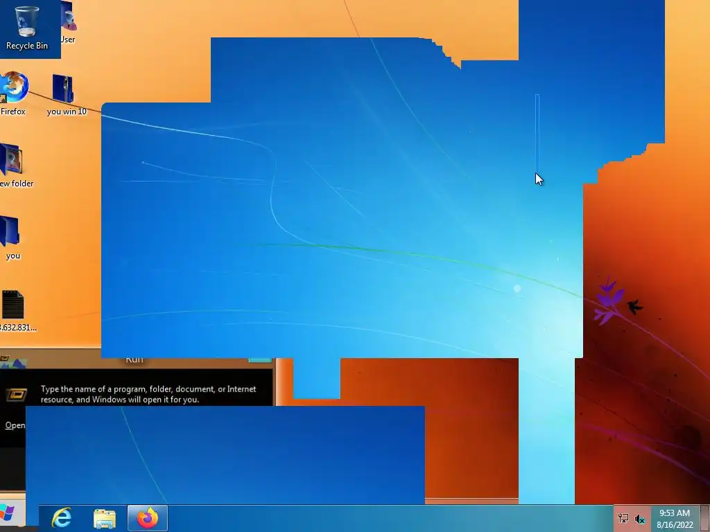The height and width of the screenshot is (532, 710).
Task: Launch Internet Explorer from the taskbar
Action: point(62,518)
